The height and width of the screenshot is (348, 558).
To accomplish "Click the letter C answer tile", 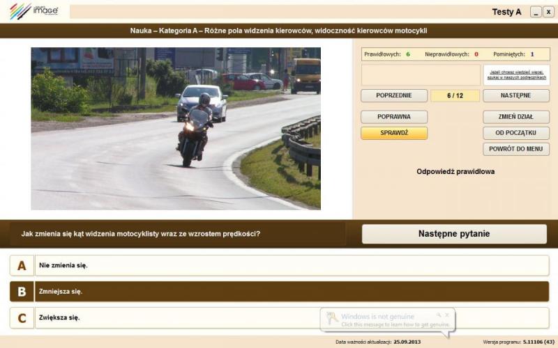I will pos(22,318).
